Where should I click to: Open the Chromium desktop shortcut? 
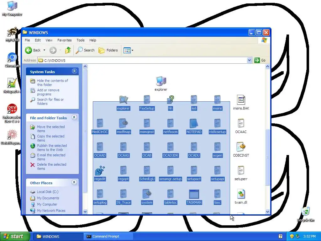[x=12, y=60]
